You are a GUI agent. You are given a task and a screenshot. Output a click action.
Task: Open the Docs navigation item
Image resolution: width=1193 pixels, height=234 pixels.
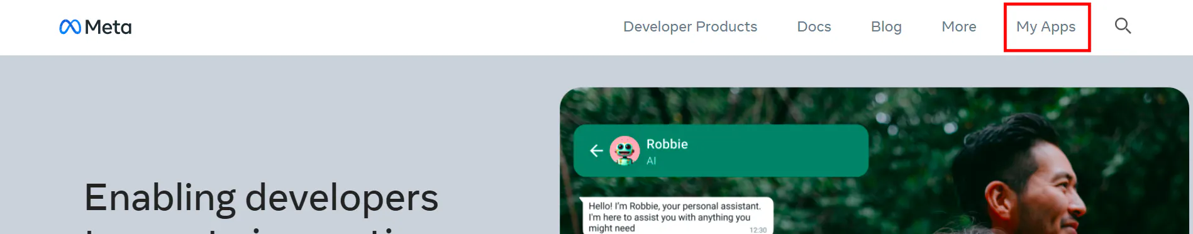point(814,26)
